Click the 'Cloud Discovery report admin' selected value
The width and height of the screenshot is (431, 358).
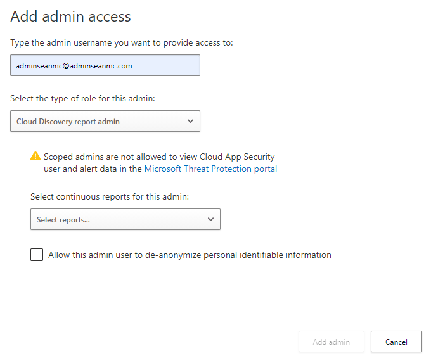[68, 122]
